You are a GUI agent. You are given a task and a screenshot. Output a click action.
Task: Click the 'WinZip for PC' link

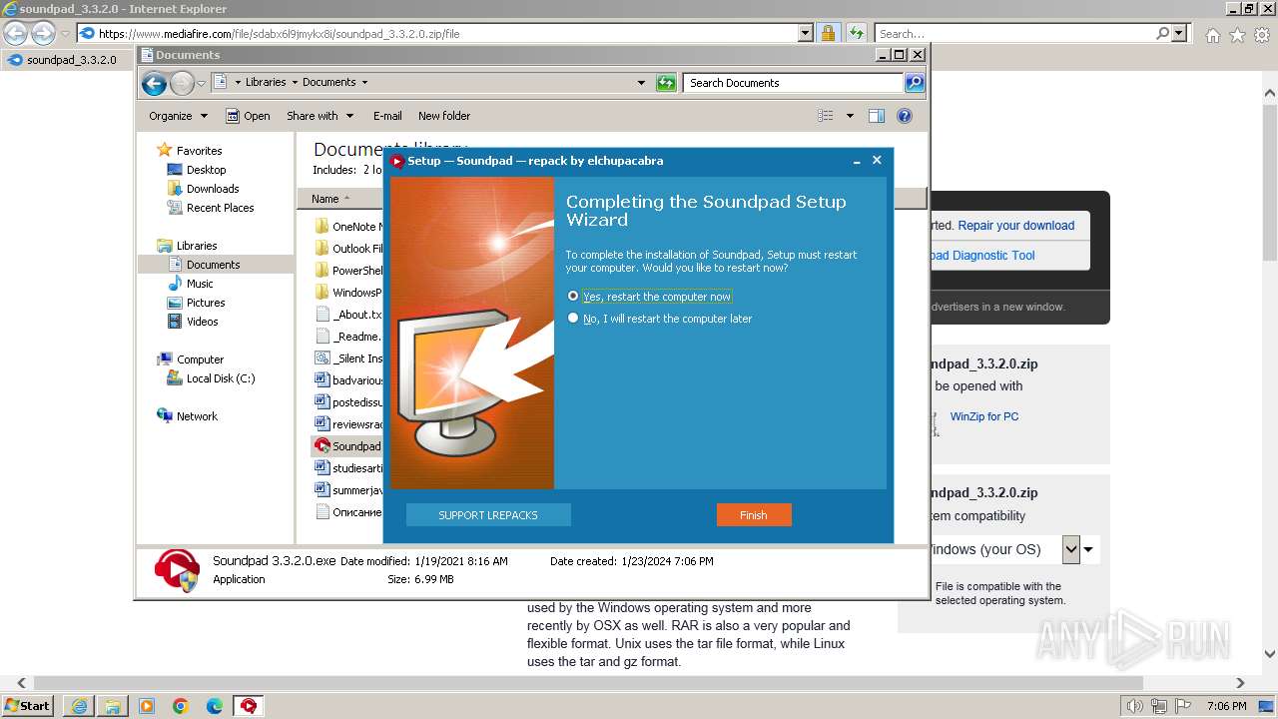pos(984,416)
